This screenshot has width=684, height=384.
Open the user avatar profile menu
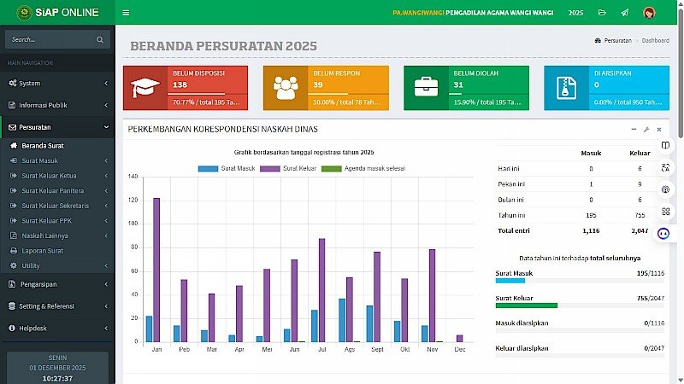pyautogui.click(x=649, y=13)
